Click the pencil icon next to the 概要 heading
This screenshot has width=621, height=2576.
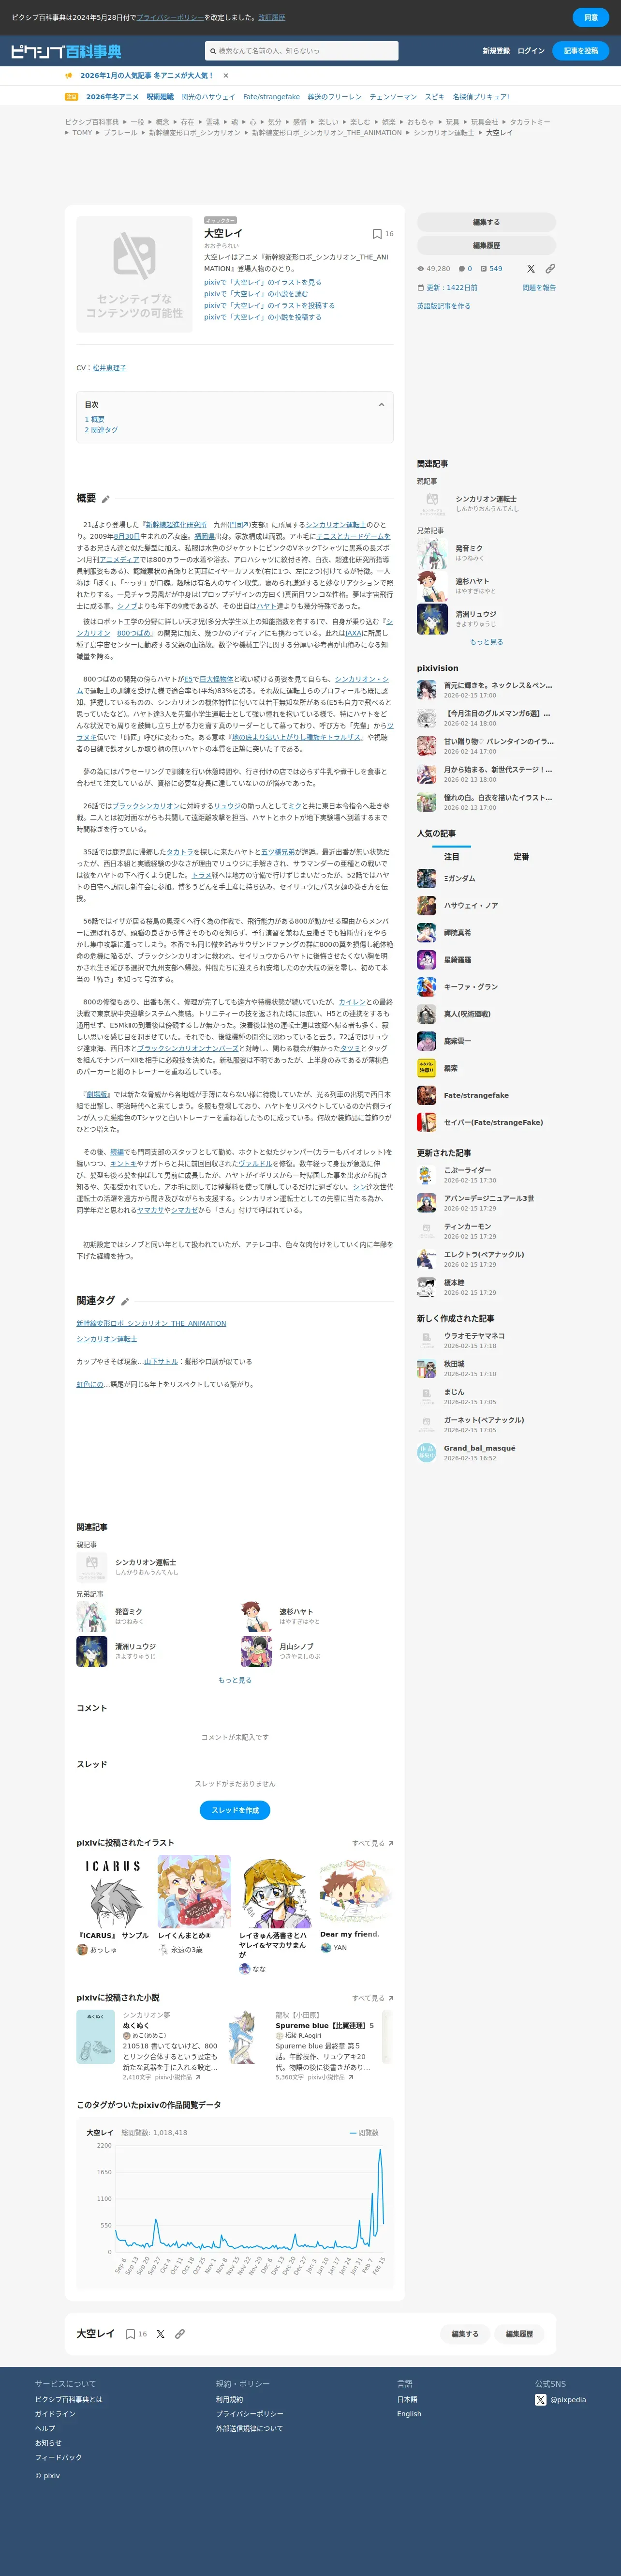coord(106,499)
